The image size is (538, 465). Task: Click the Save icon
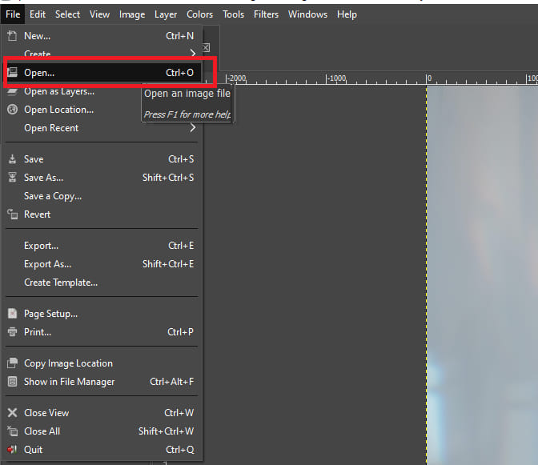[12, 158]
